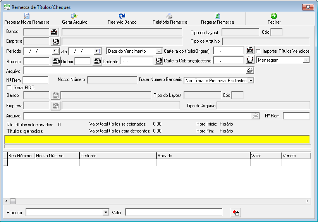Click lookup icon beside FIDC Banco field
This screenshot has width=318, height=222.
click(x=55, y=95)
